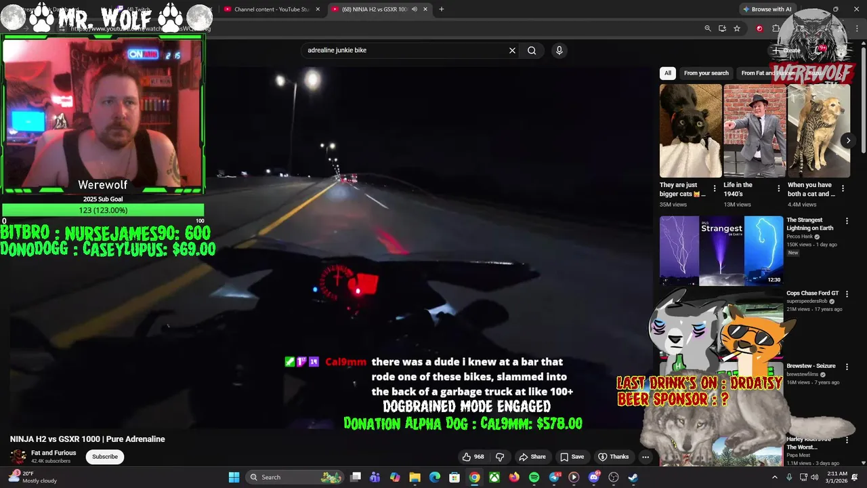This screenshot has width=867, height=488.
Task: Open File Explorer from the taskbar
Action: [x=415, y=477]
